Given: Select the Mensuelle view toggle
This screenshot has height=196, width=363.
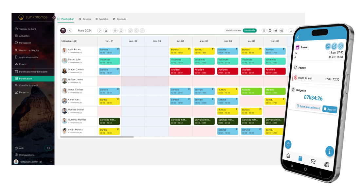Looking at the screenshot, I should (250, 30).
